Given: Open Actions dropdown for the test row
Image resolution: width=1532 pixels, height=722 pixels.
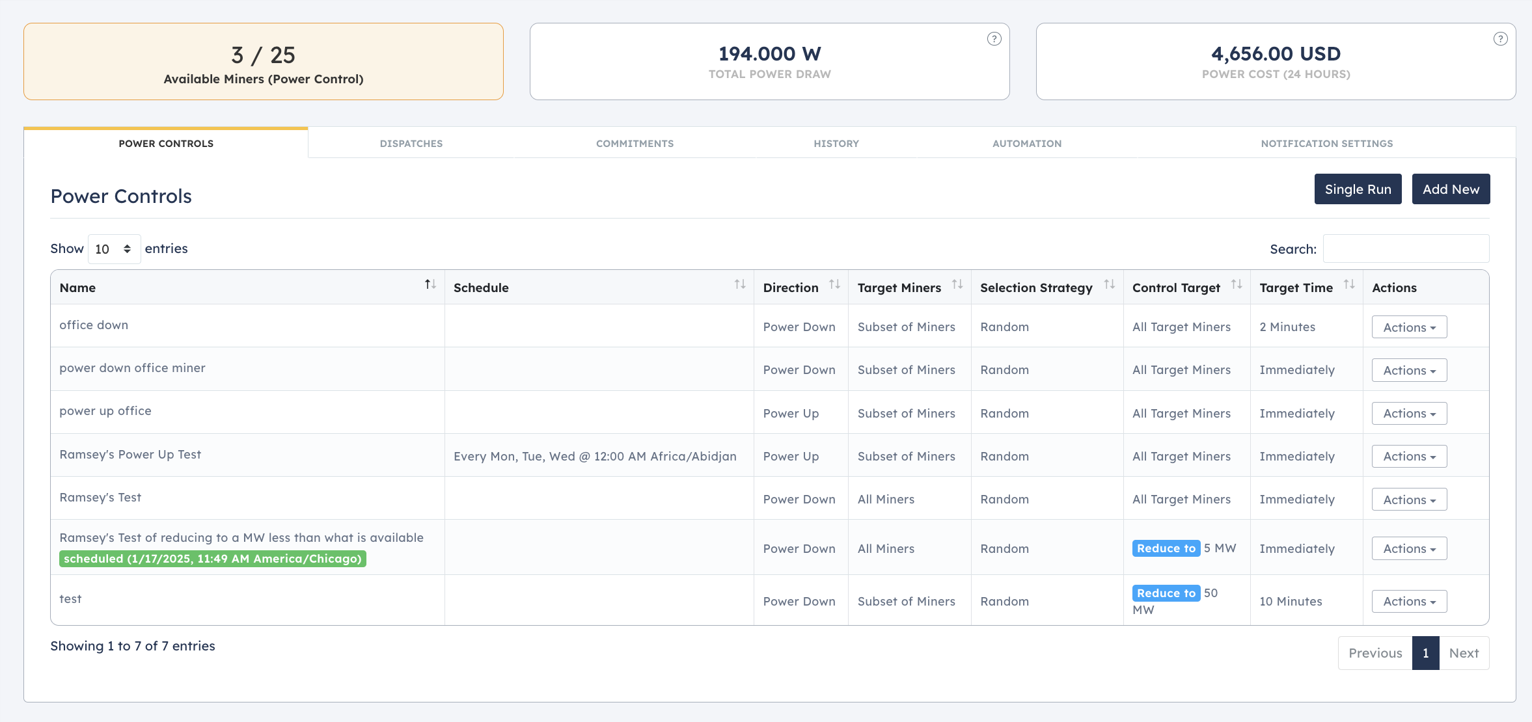Looking at the screenshot, I should (x=1409, y=601).
